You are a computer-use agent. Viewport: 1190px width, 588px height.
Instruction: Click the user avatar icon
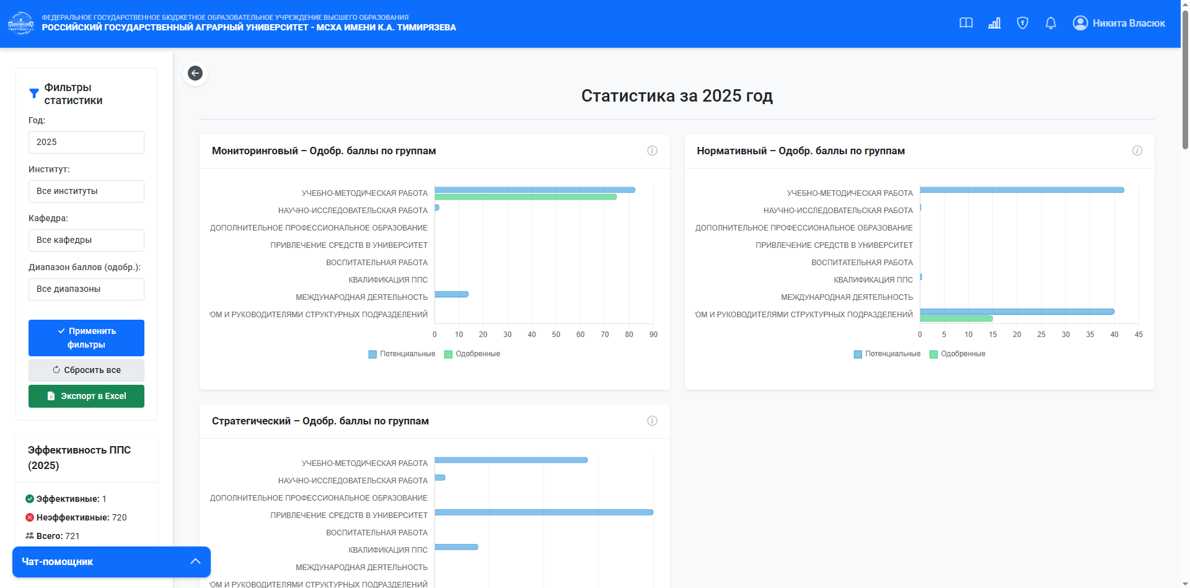pyautogui.click(x=1080, y=23)
